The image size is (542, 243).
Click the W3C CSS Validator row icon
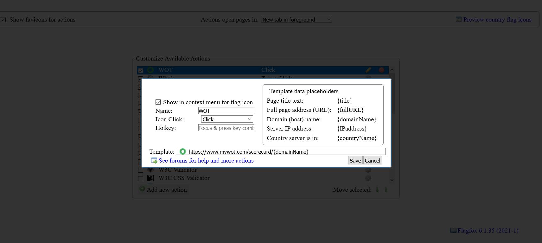[x=150, y=178]
